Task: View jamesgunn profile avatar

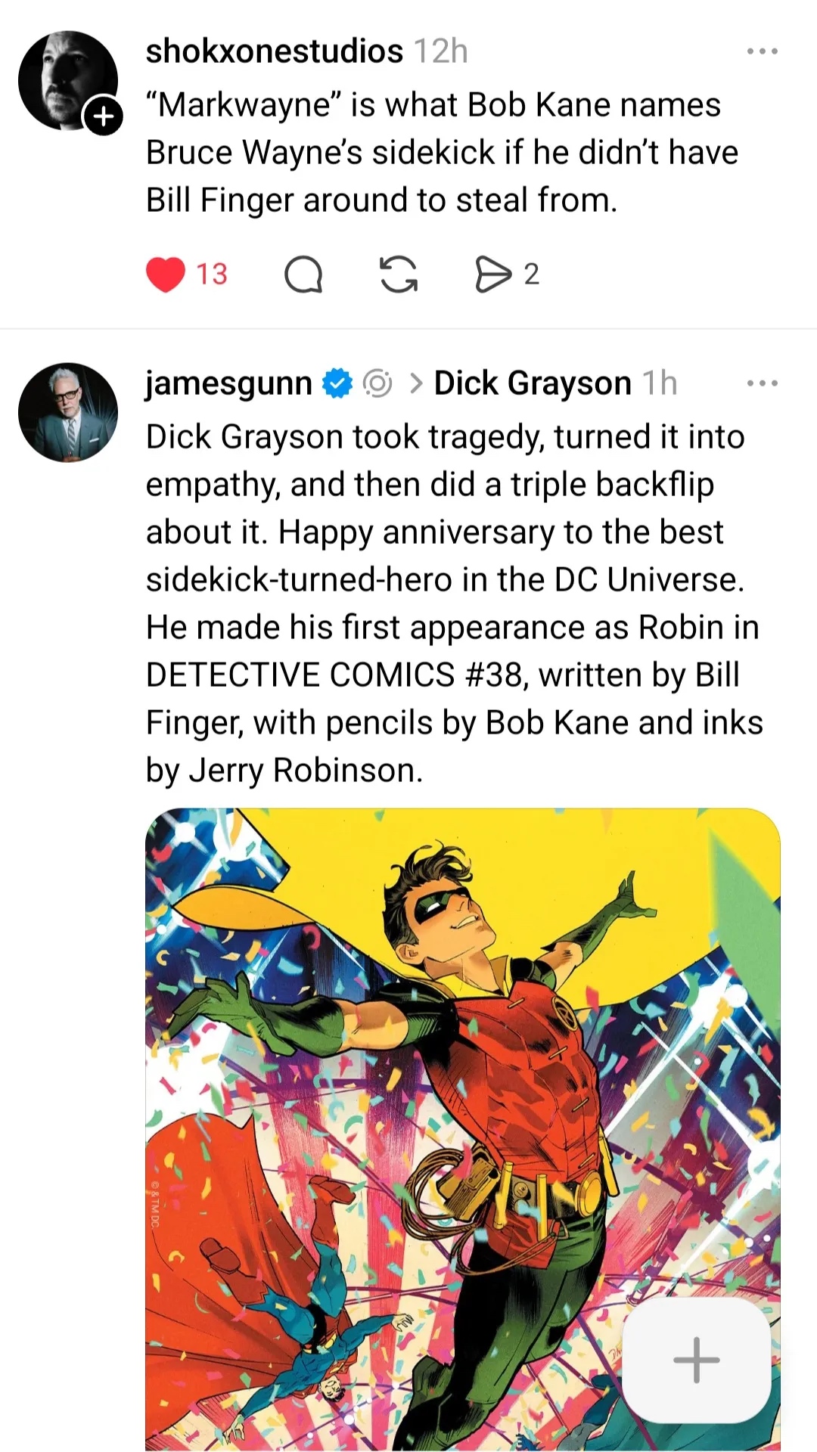Action: click(68, 412)
